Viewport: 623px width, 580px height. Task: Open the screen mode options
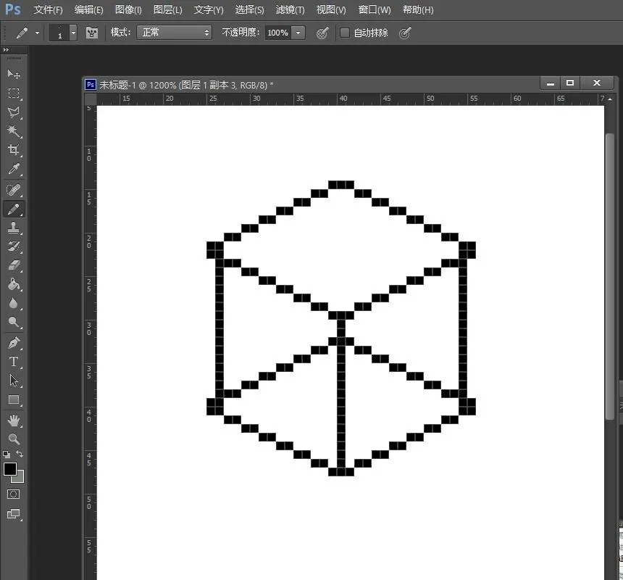pos(14,513)
